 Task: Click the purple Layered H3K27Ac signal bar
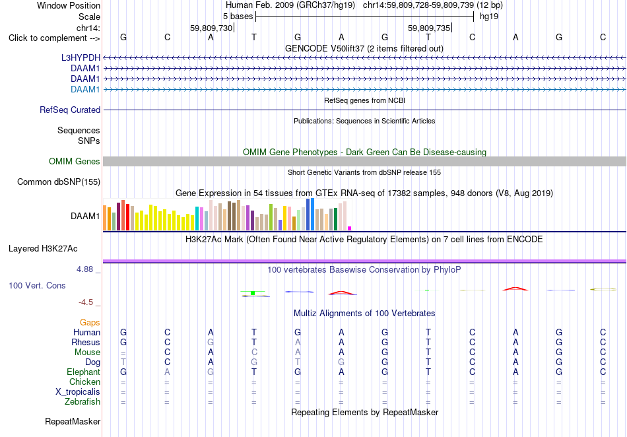tap(364, 261)
